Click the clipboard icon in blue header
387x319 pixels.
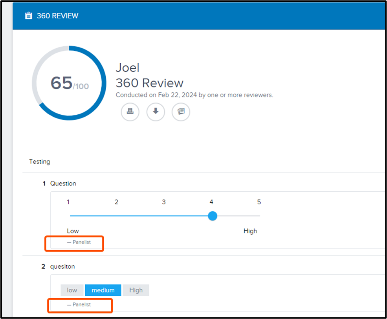(28, 16)
